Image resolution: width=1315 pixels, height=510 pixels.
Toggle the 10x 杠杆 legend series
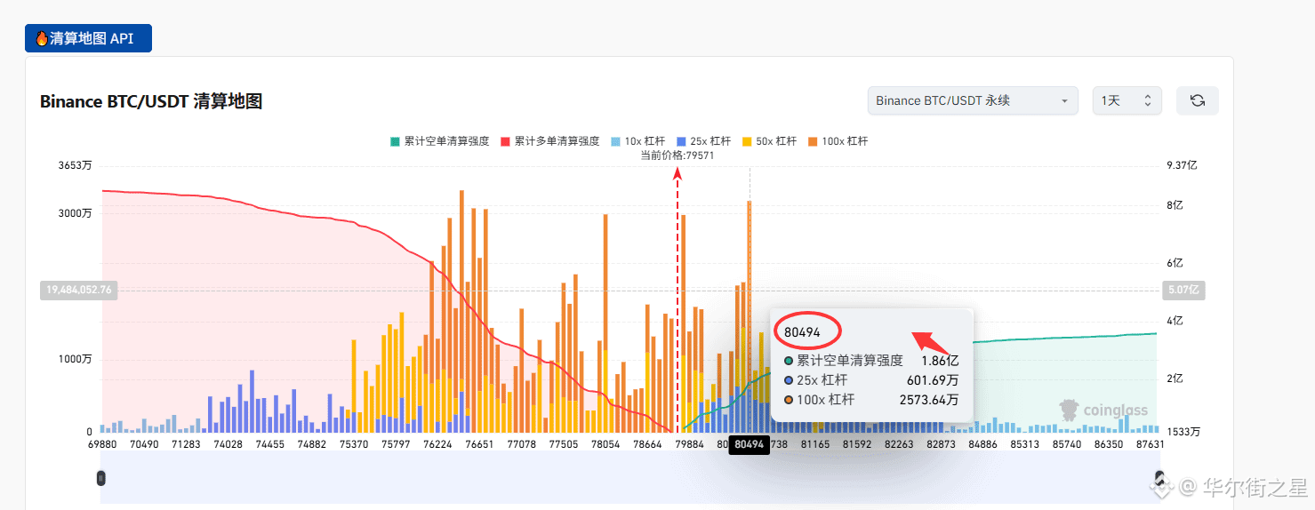pos(637,141)
